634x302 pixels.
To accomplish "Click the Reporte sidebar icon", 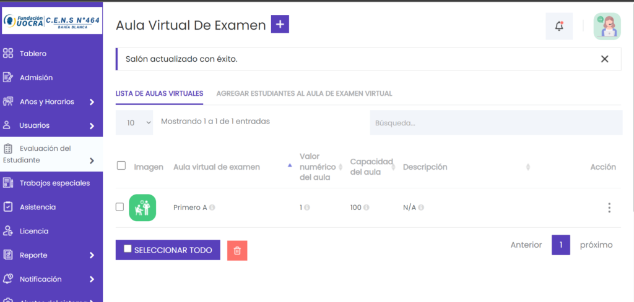I will point(8,255).
